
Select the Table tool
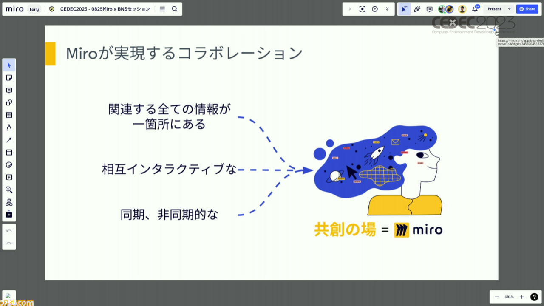point(9,115)
